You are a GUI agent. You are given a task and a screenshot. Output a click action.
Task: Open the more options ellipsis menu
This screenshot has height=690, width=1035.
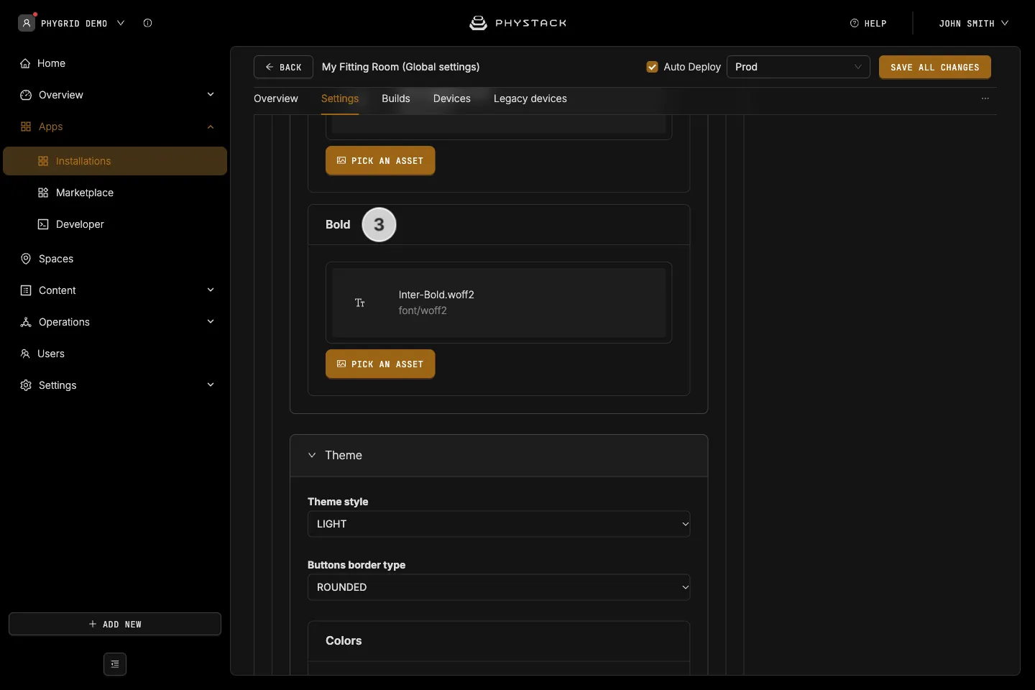(x=985, y=98)
